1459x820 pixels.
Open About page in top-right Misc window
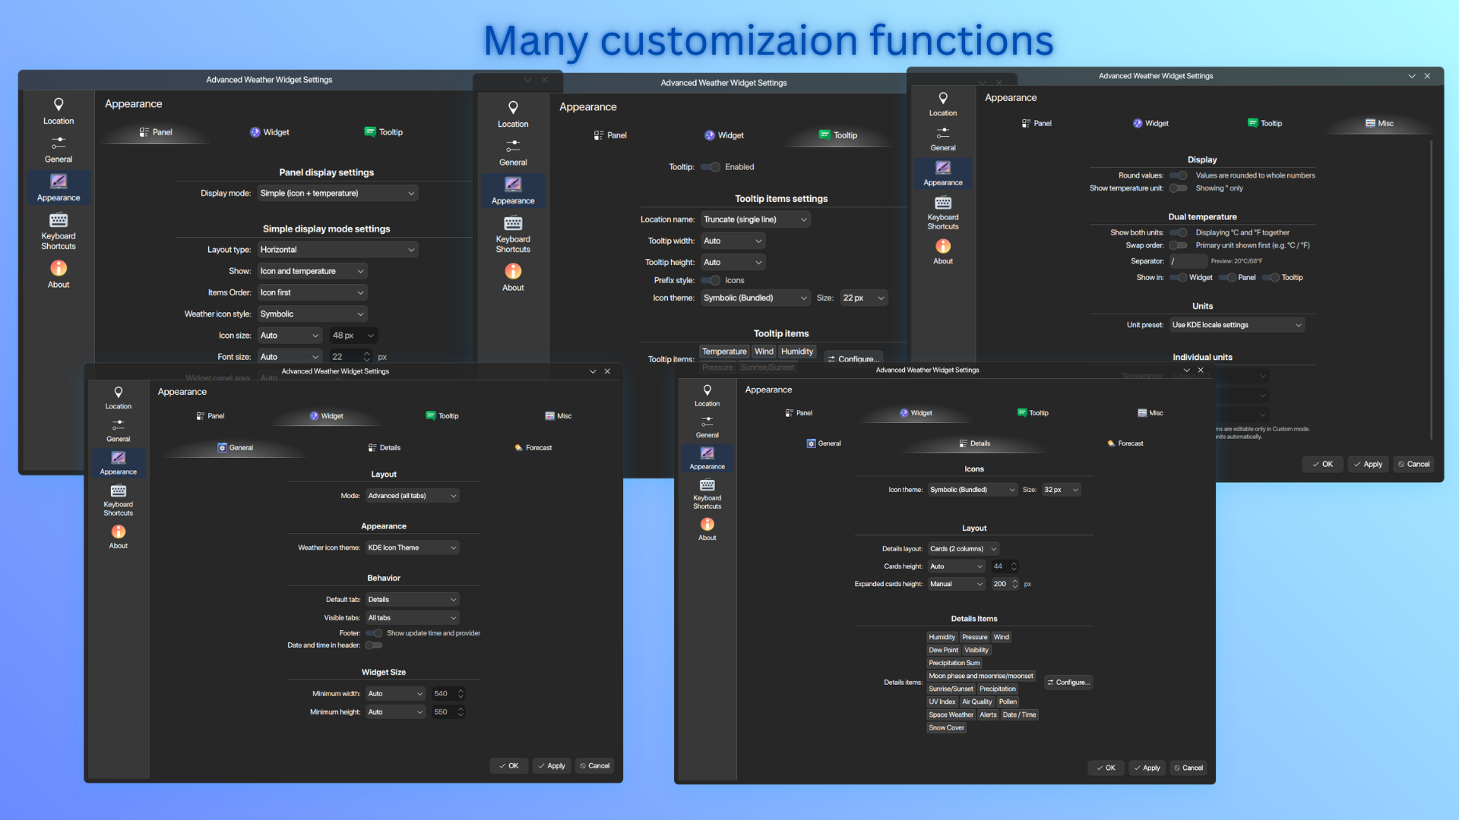tap(943, 251)
